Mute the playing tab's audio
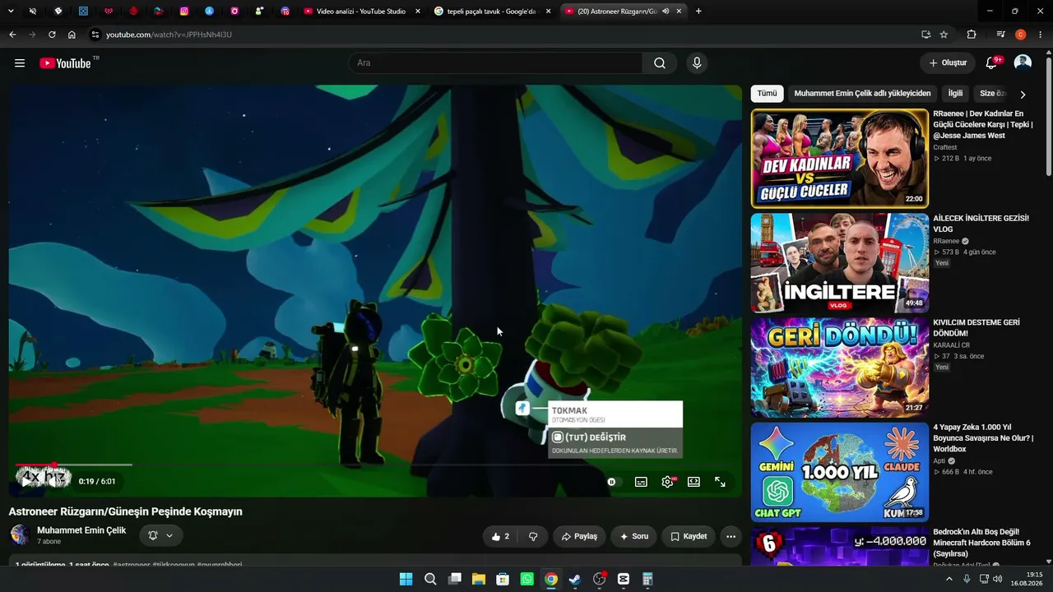1053x592 pixels. coord(666,12)
